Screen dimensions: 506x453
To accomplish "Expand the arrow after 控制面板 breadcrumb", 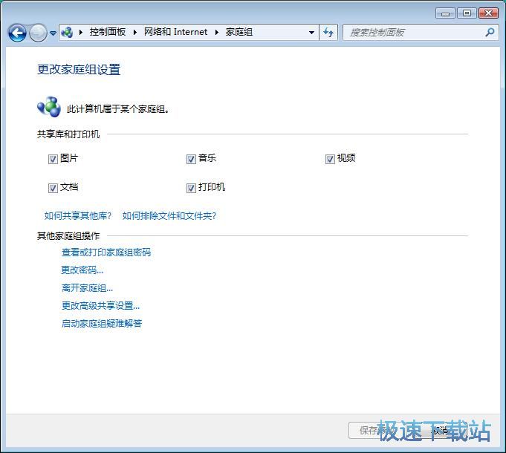I will coord(135,32).
